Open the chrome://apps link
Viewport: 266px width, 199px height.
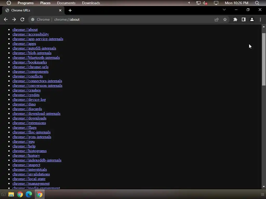click(x=24, y=44)
